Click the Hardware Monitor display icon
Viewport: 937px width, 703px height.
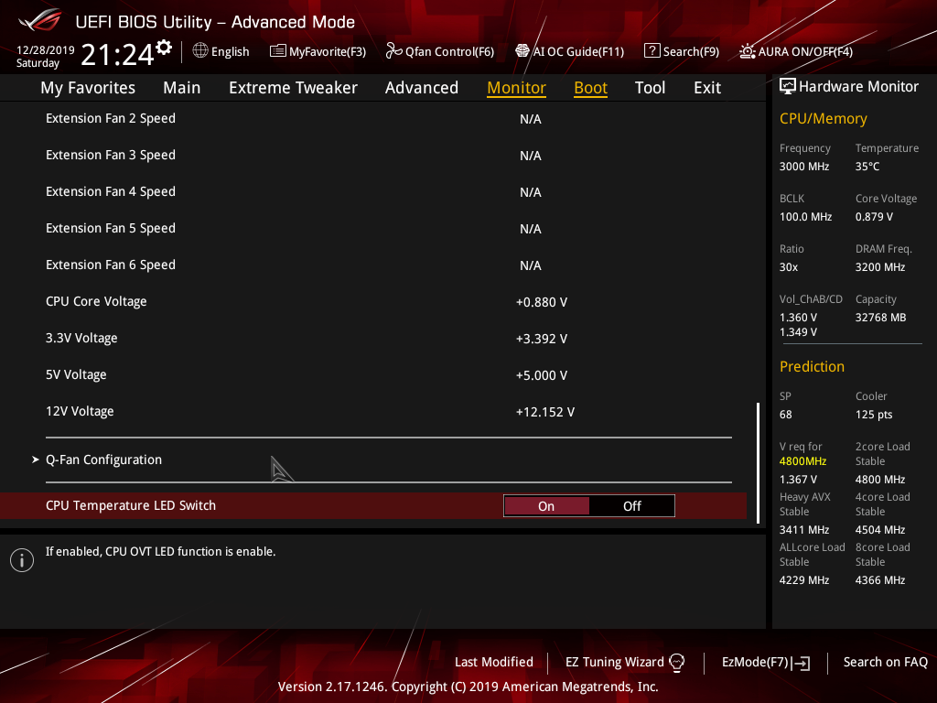tap(788, 87)
